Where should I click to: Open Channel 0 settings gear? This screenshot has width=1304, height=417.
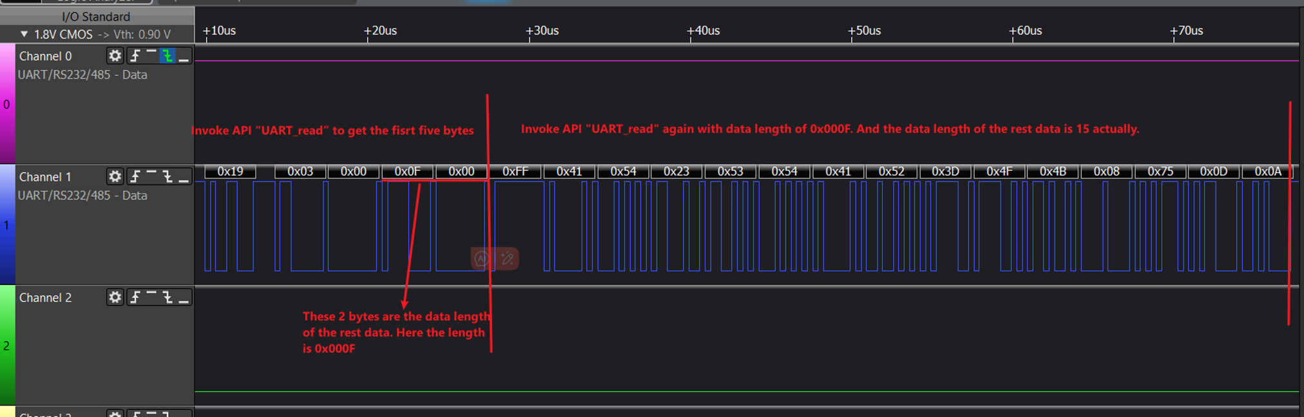[x=115, y=56]
